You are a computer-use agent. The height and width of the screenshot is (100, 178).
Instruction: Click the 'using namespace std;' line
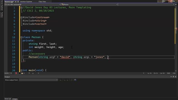37,31
